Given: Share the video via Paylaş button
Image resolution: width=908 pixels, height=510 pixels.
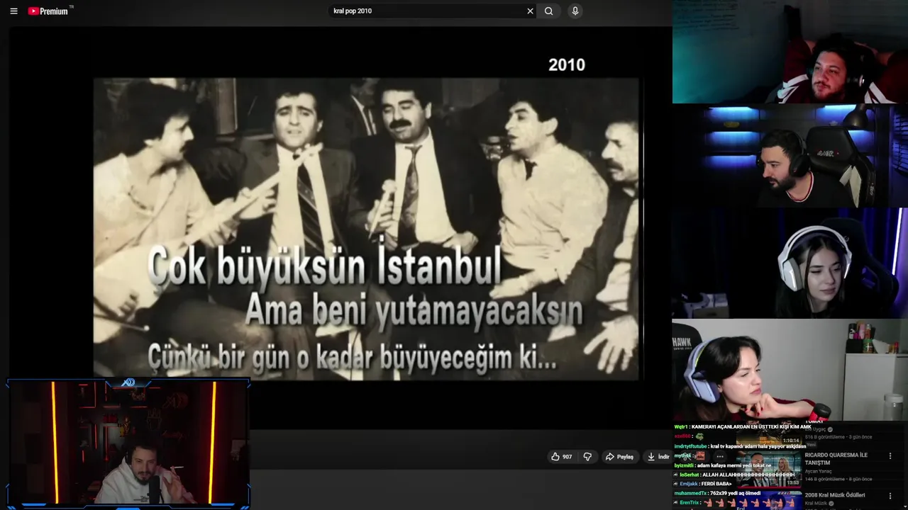Looking at the screenshot, I should tap(619, 457).
